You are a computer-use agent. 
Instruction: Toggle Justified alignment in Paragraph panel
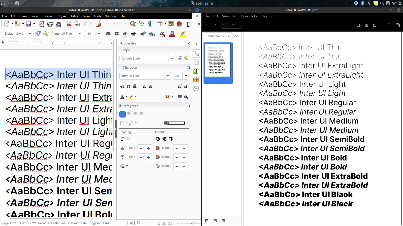[x=141, y=114]
